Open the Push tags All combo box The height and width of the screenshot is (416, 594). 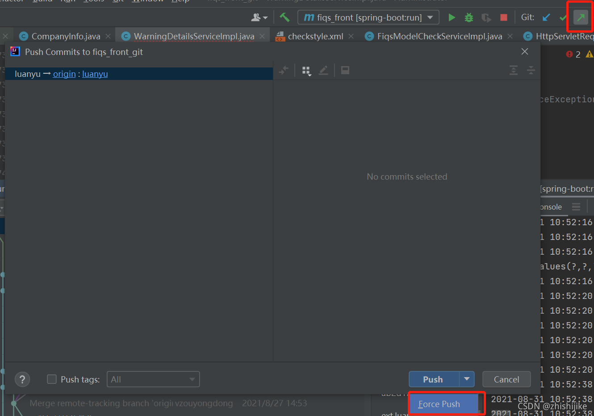[x=153, y=379]
